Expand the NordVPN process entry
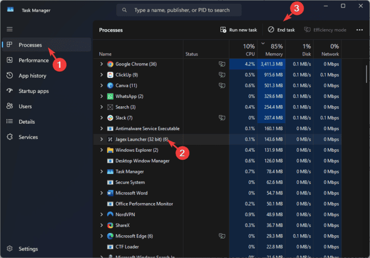Screen dimensions: 370x258 101,214
